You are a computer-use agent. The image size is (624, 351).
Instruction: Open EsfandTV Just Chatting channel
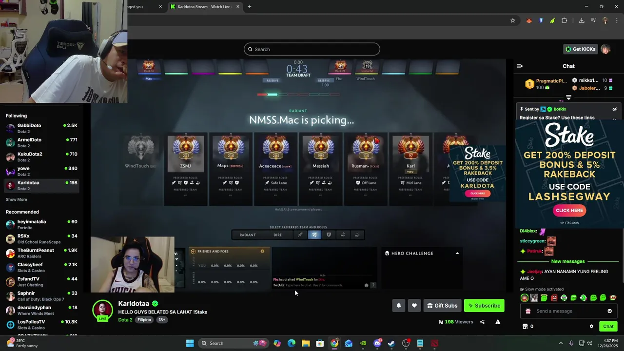coord(41,282)
